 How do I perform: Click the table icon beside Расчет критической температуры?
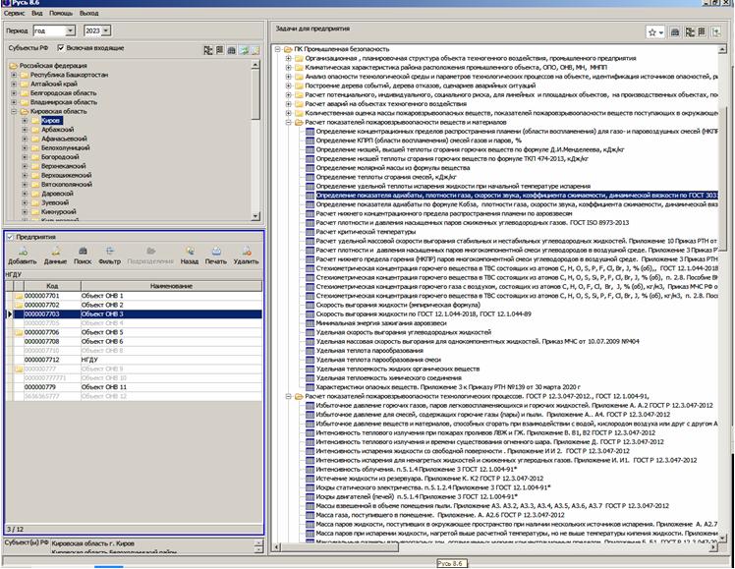pos(310,232)
